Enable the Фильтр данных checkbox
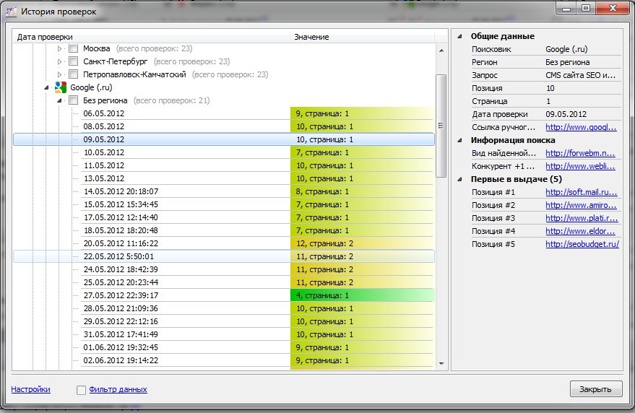 [81, 390]
